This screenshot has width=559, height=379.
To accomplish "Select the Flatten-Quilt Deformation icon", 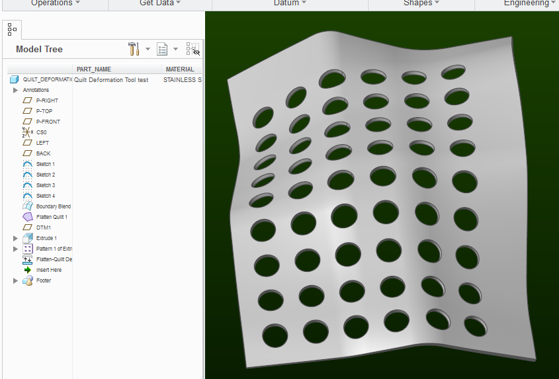I will tap(27, 259).
